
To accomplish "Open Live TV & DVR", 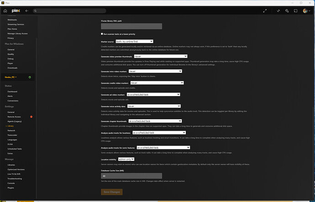I will 14,174.
